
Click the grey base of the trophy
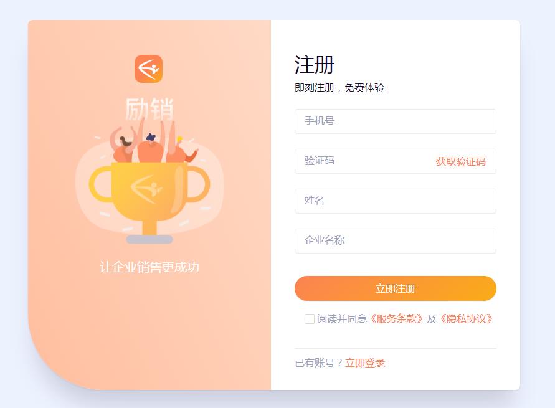tap(149, 240)
